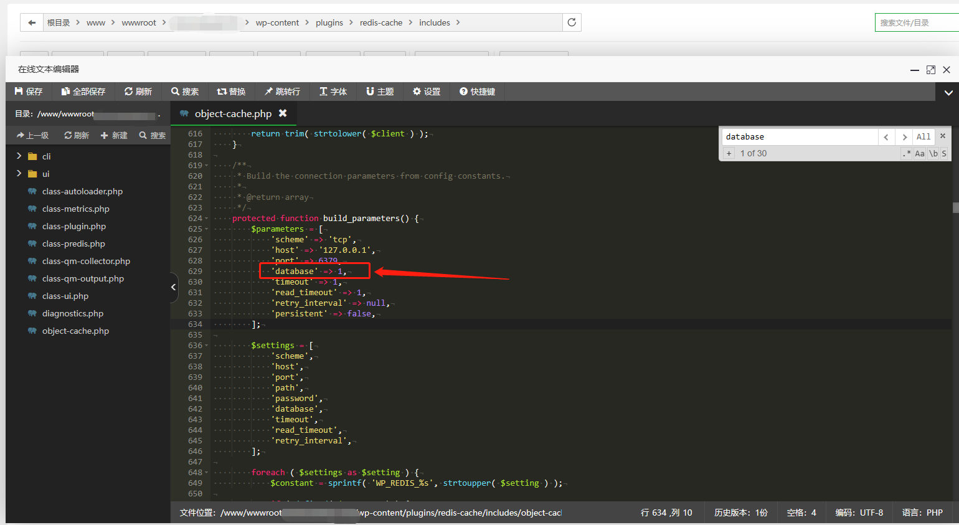The image size is (959, 525).
Task: Open the 跳转行 go-to-line tool
Action: tap(282, 91)
